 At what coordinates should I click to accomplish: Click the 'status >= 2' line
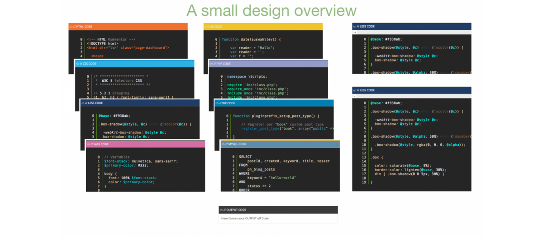(x=260, y=186)
